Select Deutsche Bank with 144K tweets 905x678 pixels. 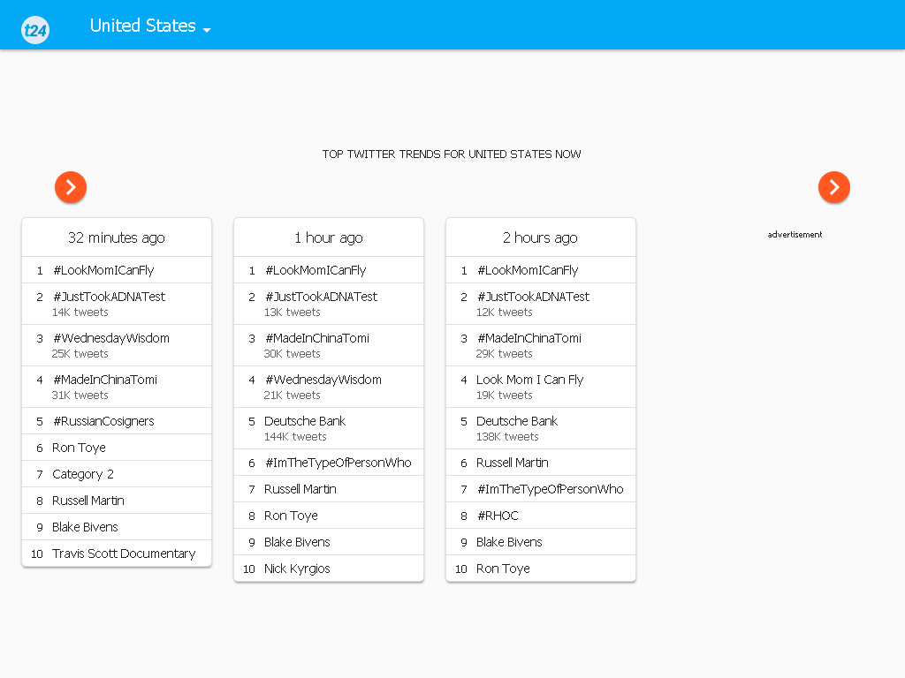[329, 428]
